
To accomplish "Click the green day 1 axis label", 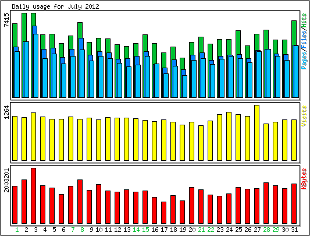I will (x=17, y=230).
